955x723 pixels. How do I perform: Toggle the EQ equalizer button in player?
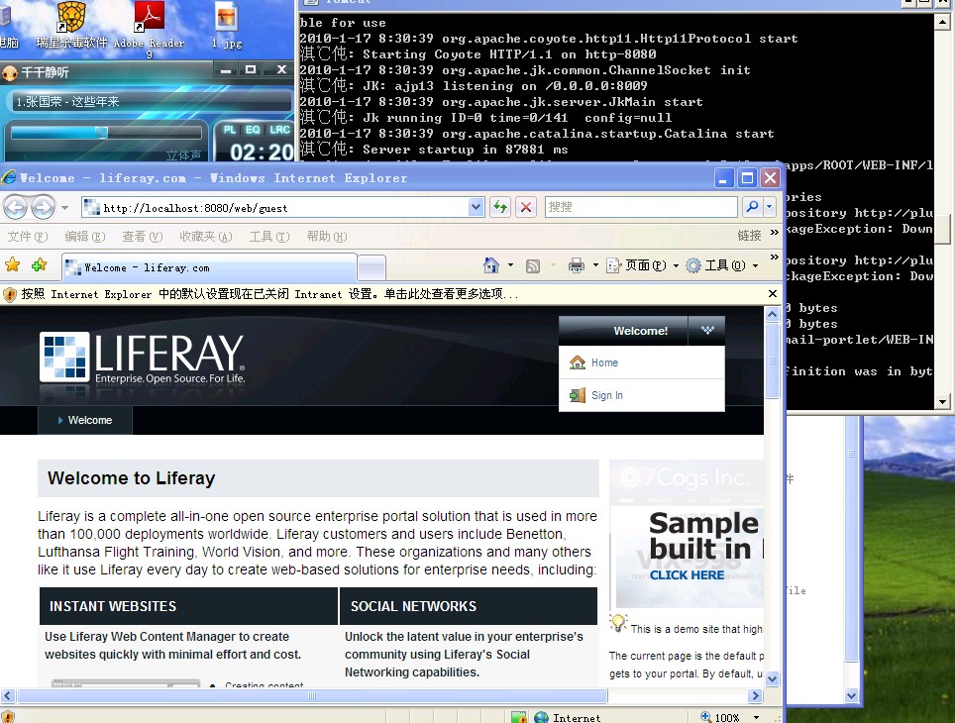253,130
